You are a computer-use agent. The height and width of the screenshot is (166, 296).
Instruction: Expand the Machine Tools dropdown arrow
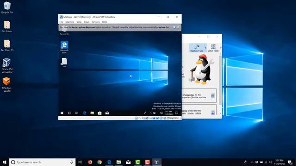coord(205,48)
